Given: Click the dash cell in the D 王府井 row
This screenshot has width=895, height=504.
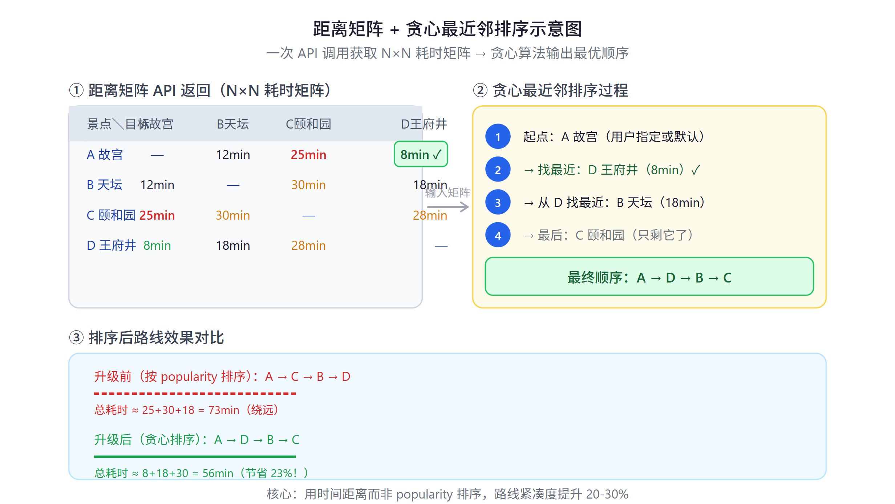Looking at the screenshot, I should point(441,246).
